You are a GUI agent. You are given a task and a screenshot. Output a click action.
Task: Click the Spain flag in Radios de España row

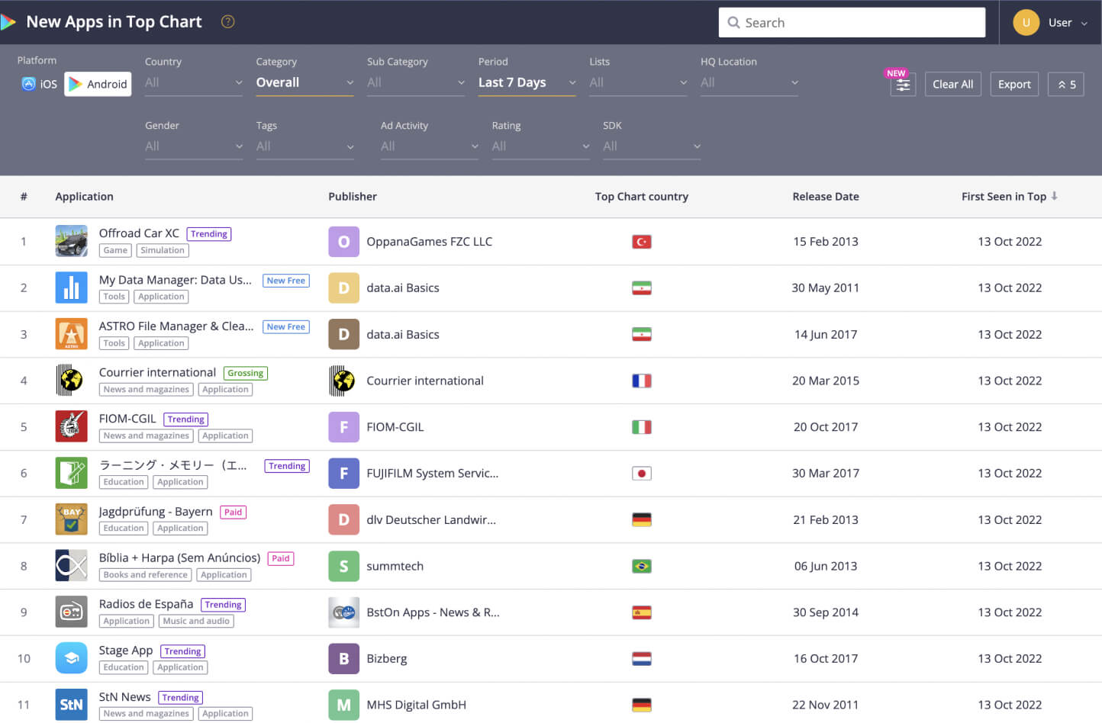click(x=642, y=612)
